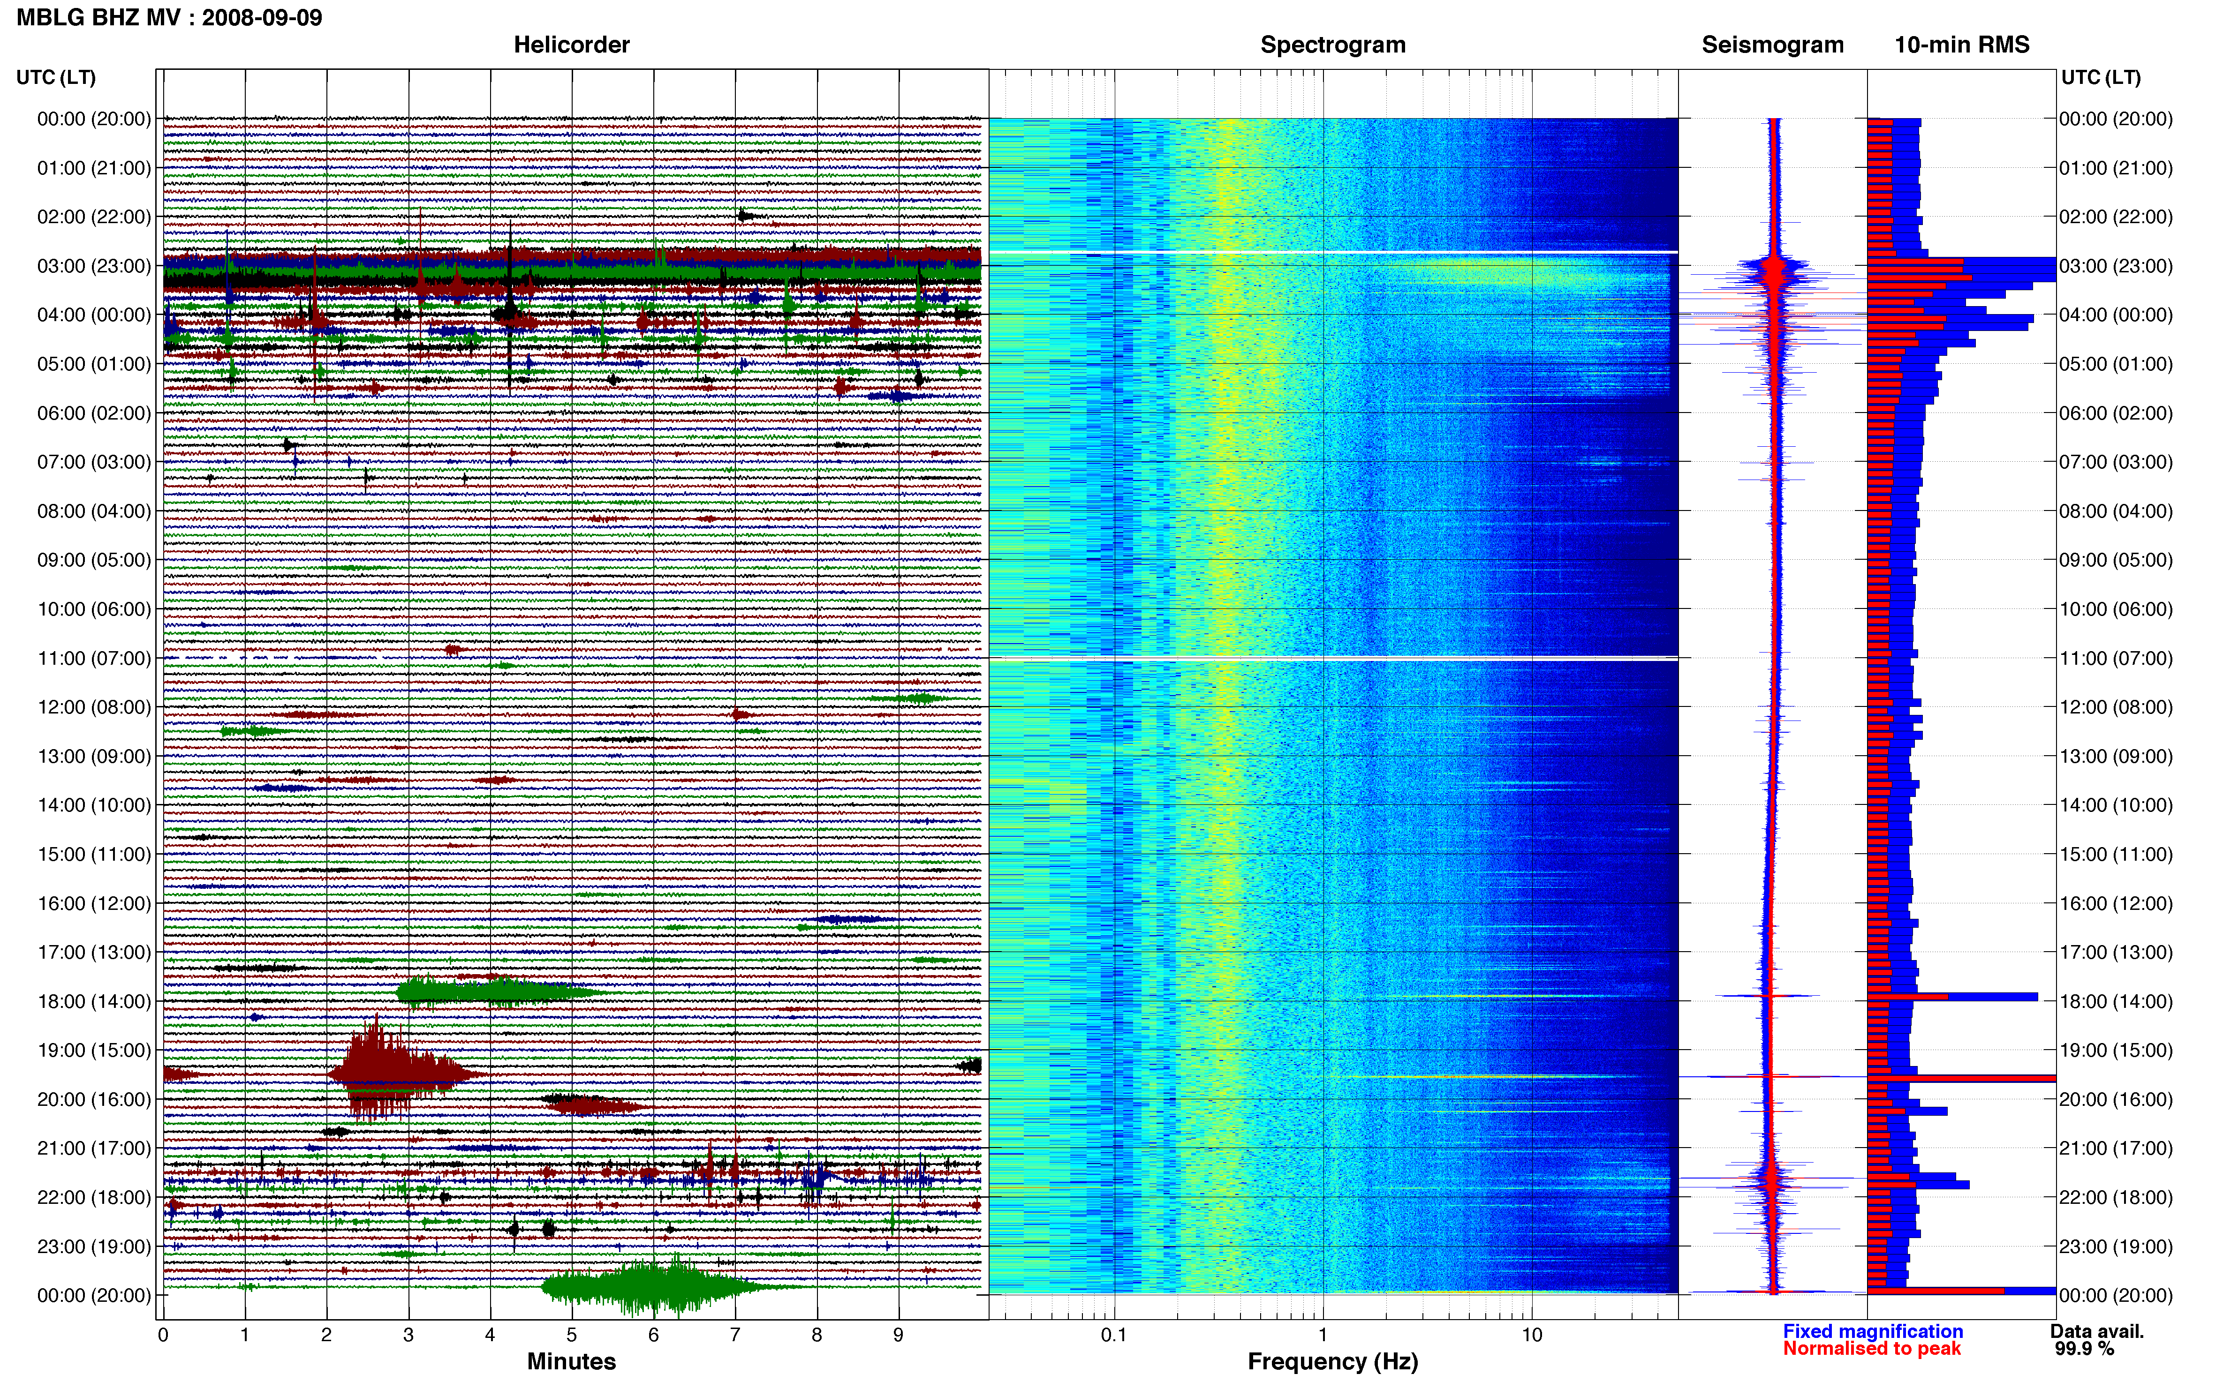This screenshot has width=2223, height=1389.
Task: Click the 'Normalised to peak' legend text
Action: (1872, 1349)
